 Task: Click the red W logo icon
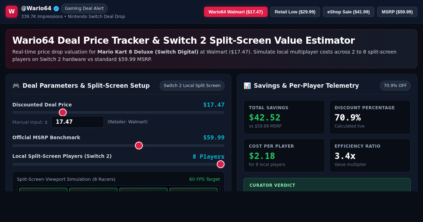[12, 12]
